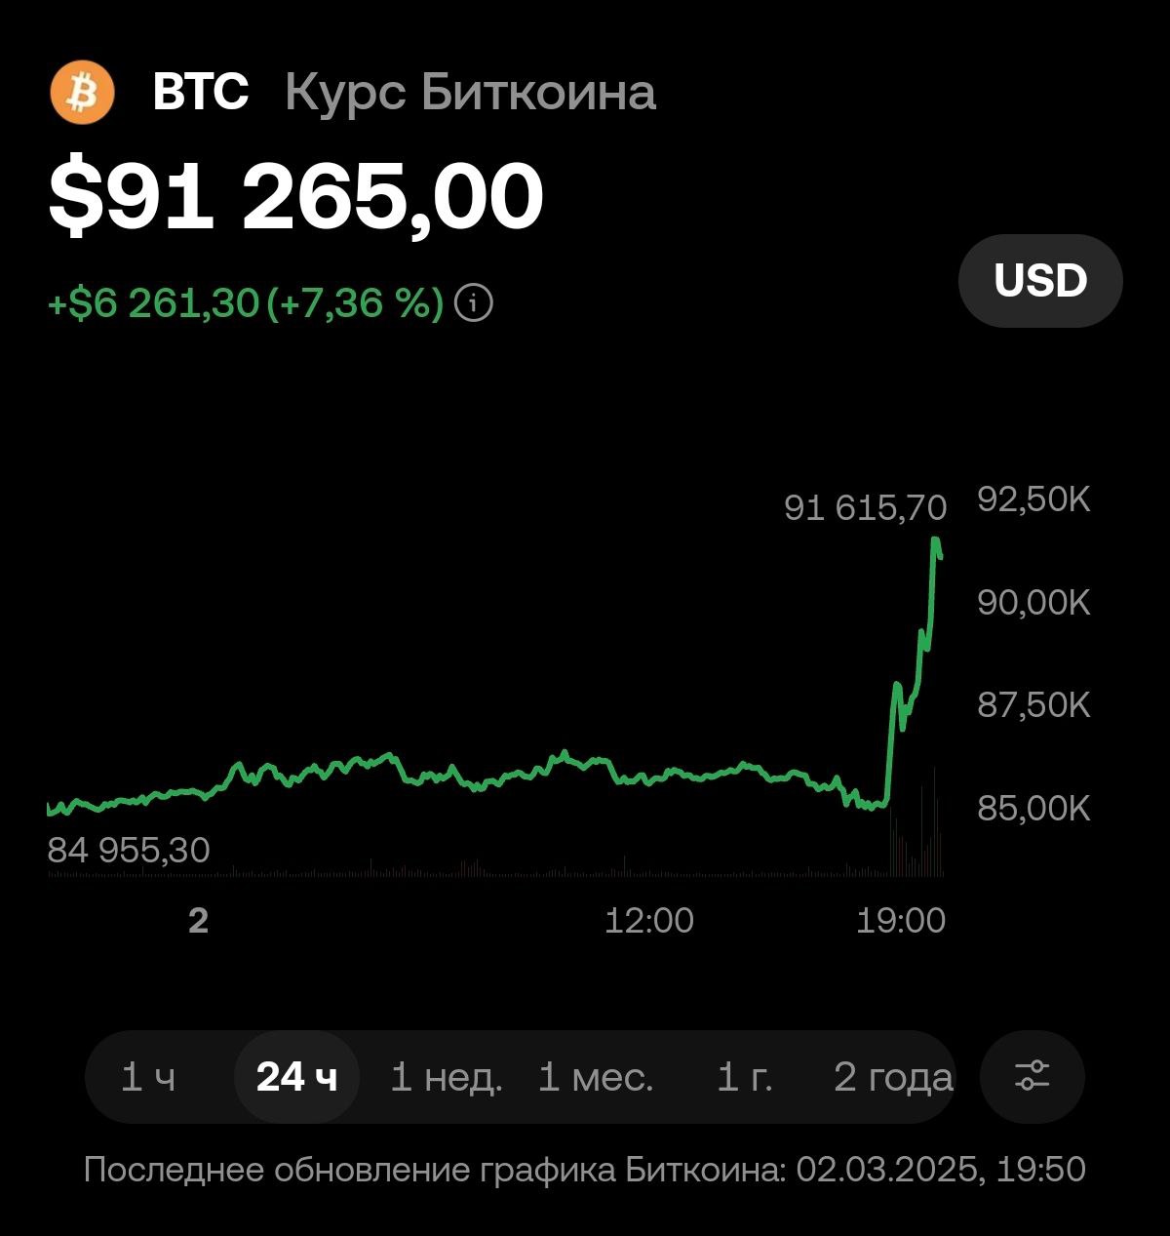Switch chart to 1 нед. range
The height and width of the screenshot is (1236, 1170).
pos(447,1077)
